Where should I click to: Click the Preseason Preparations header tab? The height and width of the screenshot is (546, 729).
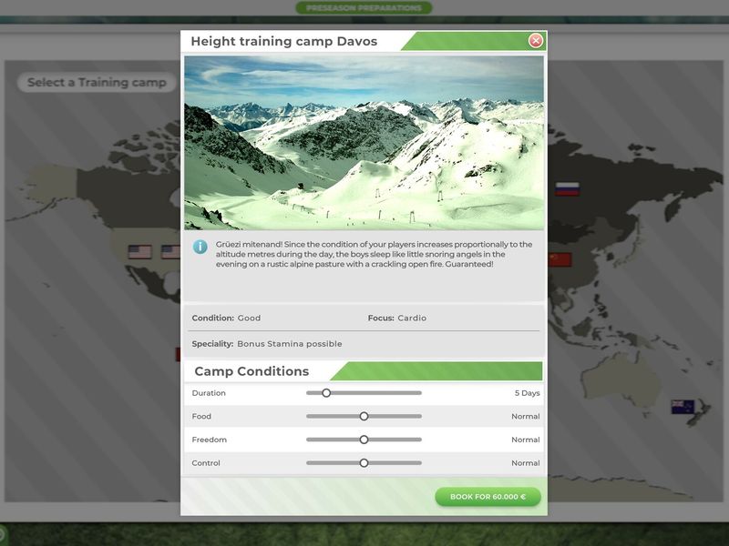(x=364, y=8)
